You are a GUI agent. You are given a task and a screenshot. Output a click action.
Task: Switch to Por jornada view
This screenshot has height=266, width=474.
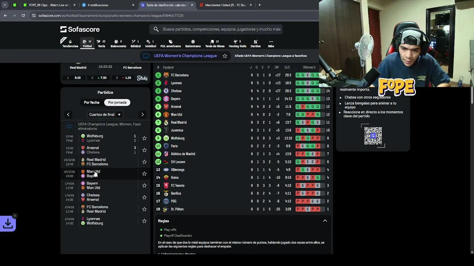click(x=117, y=102)
